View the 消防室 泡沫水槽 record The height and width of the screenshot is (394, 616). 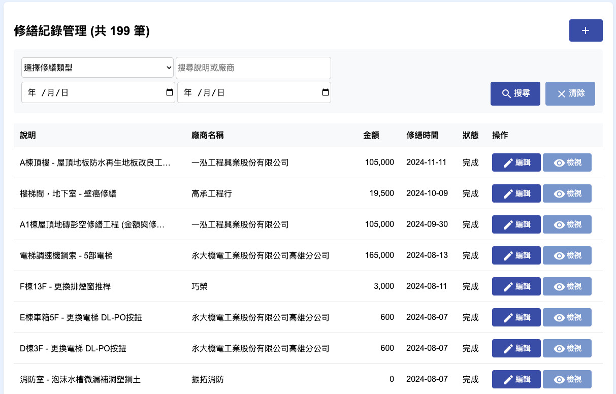coord(567,379)
